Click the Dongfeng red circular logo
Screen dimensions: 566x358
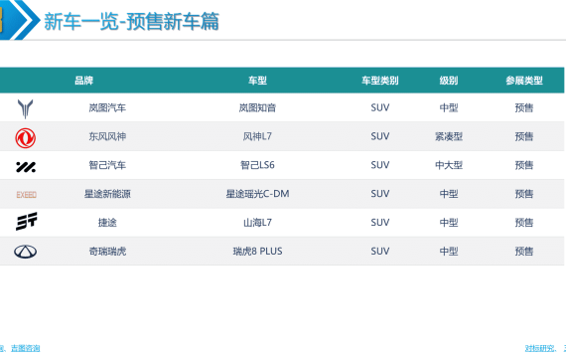tap(25, 138)
